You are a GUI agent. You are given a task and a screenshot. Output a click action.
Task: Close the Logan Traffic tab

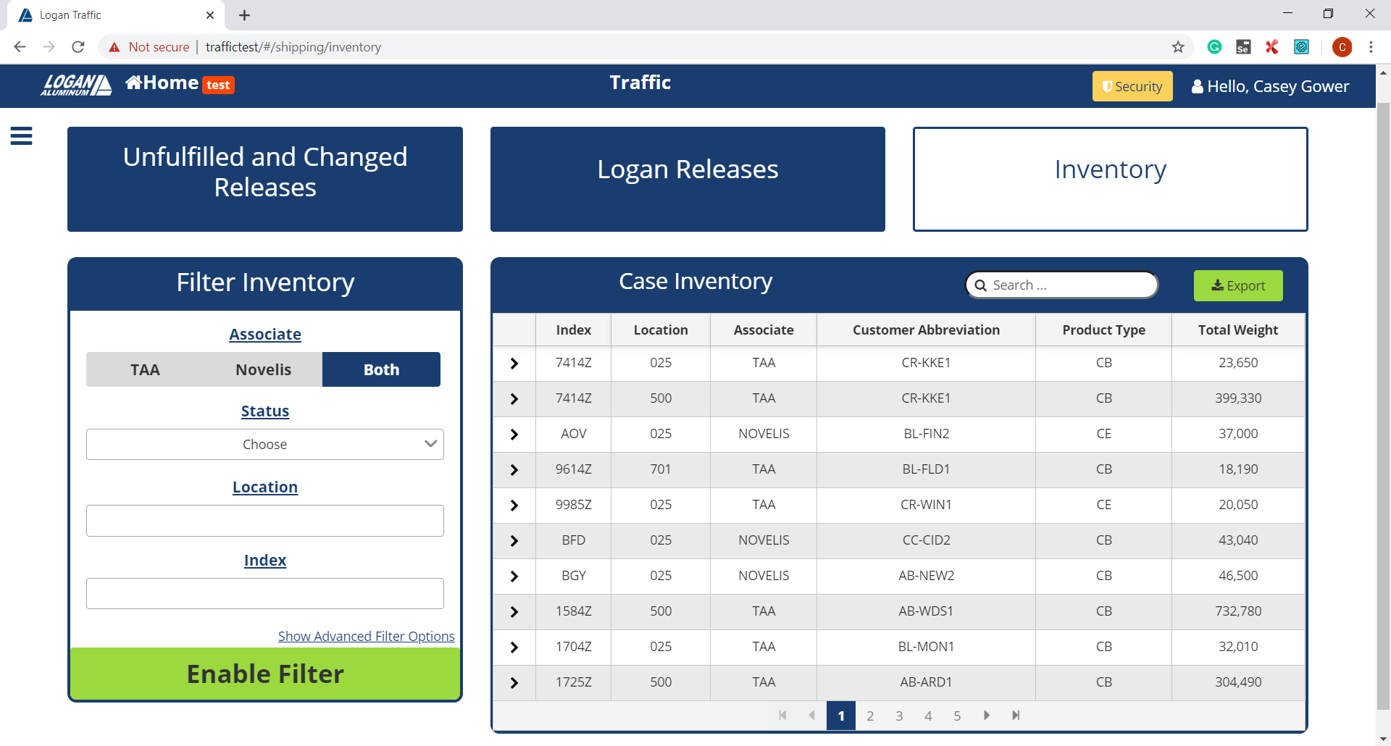(210, 15)
